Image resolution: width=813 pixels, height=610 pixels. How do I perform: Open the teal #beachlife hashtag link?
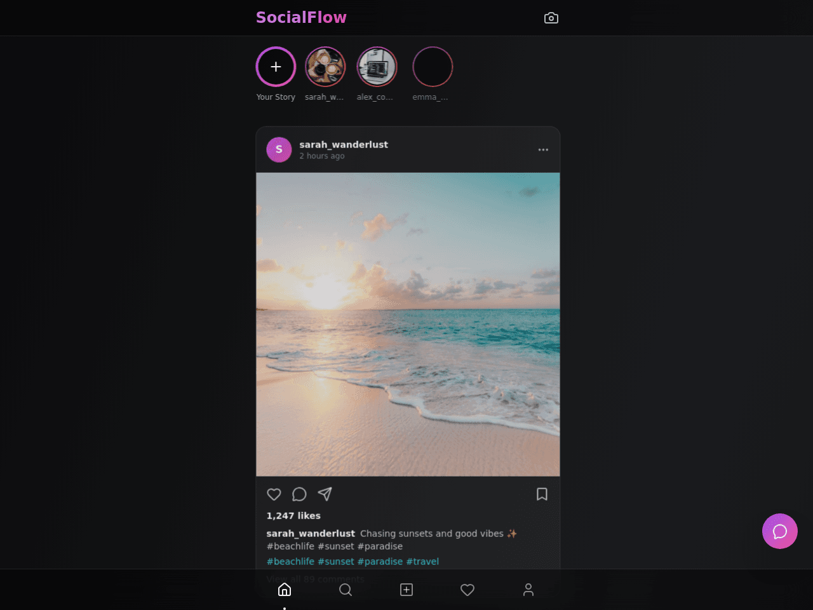coord(290,562)
